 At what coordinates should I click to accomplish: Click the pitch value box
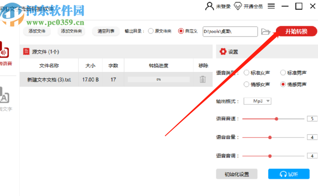pyautogui.click(x=312, y=156)
